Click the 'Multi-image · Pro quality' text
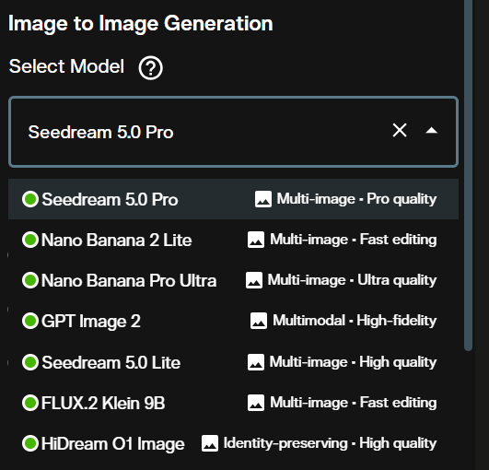Screen dimensions: 489x470 click(356, 199)
